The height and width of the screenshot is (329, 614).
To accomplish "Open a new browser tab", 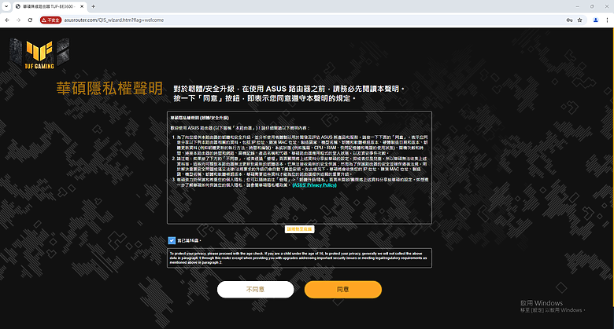I will coord(93,6).
